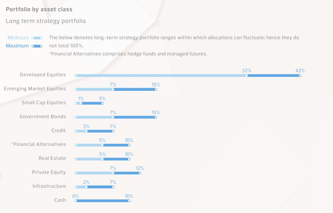Click the Developed Equities 32% minimum marker
The width and height of the screenshot is (333, 213).
pyautogui.click(x=247, y=75)
